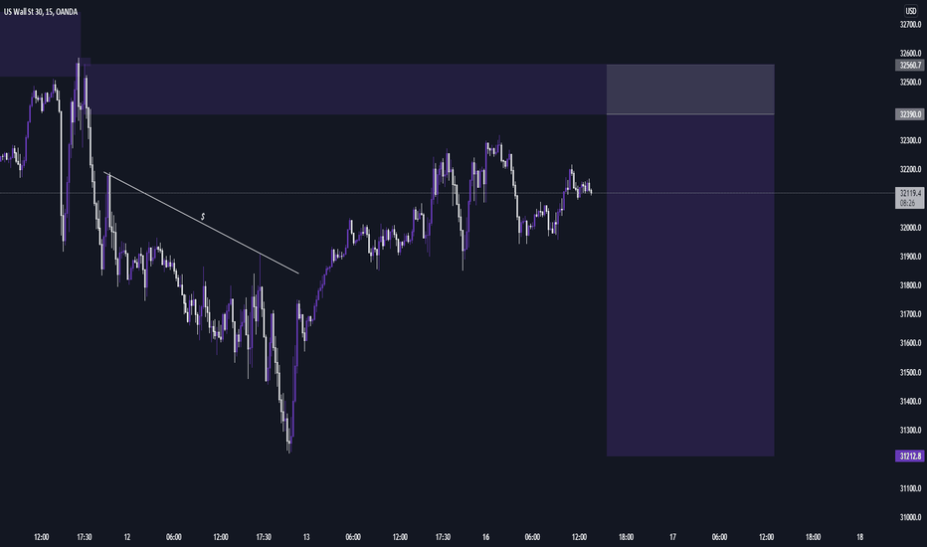Click the 31000.0 mark on price scale

coord(910,517)
